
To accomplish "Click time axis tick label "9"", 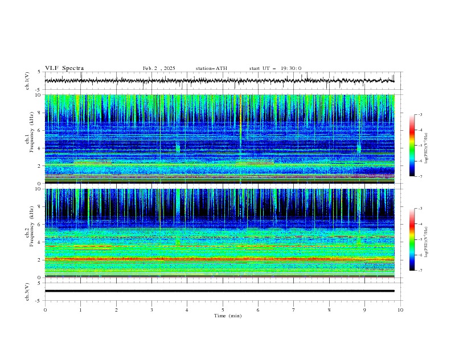I will pyautogui.click(x=365, y=310).
